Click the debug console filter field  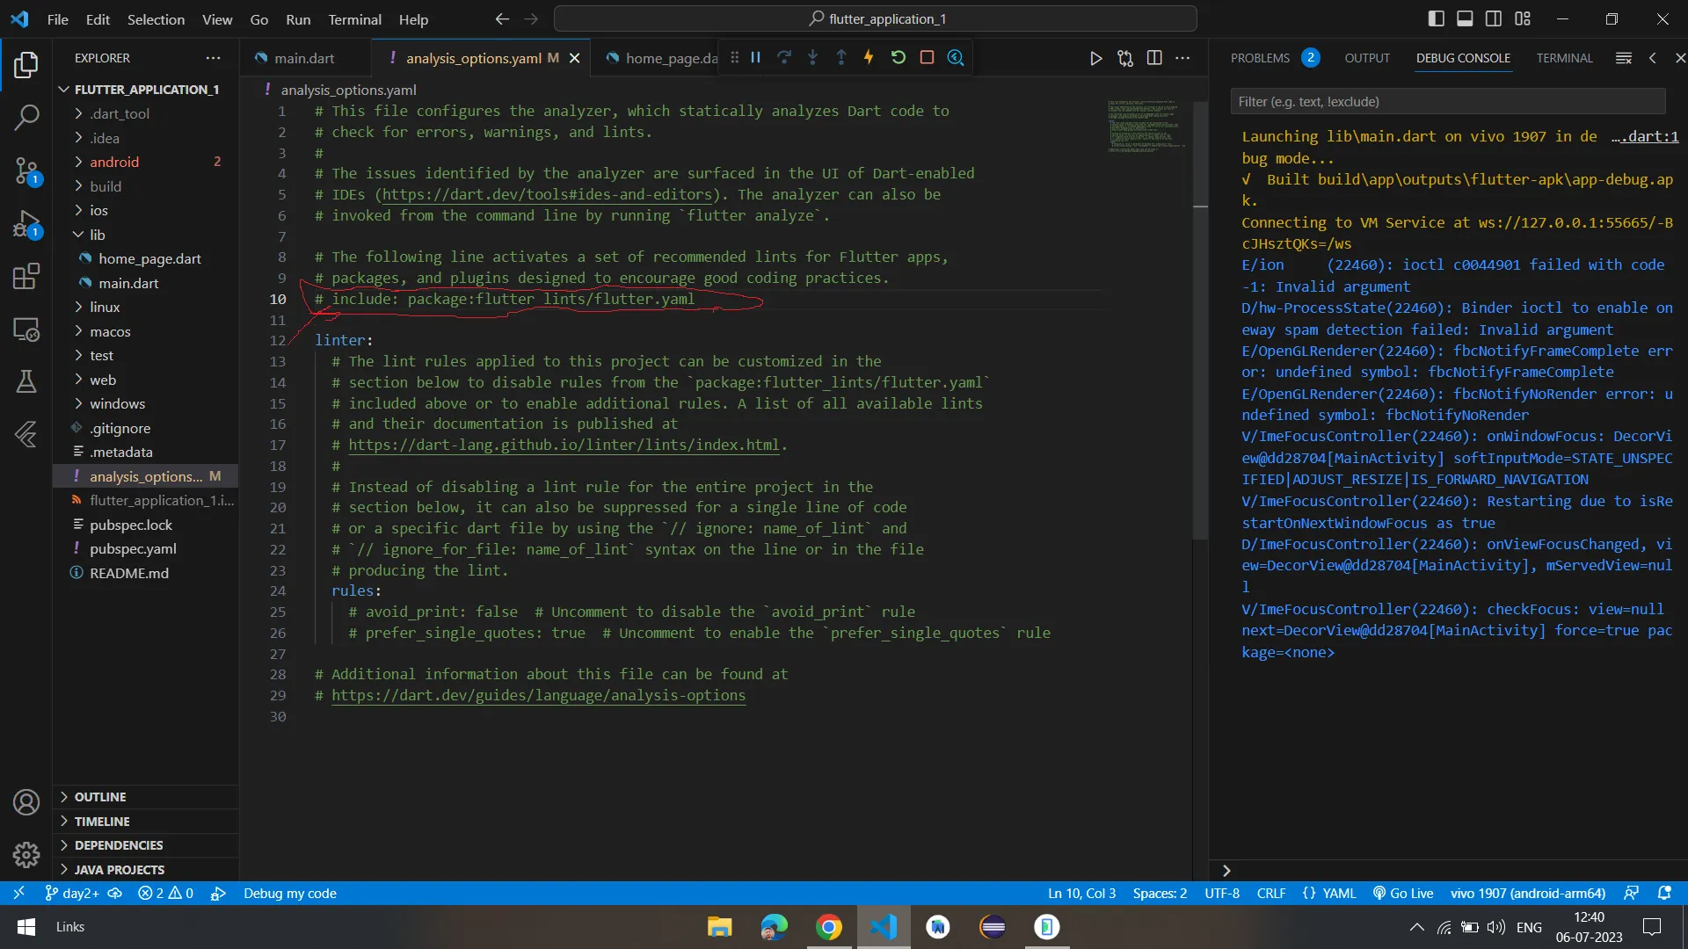pyautogui.click(x=1447, y=102)
